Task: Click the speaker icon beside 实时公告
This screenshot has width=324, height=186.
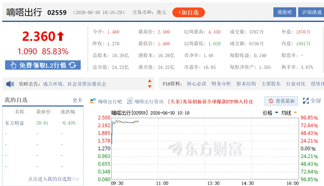Action: 10,84
